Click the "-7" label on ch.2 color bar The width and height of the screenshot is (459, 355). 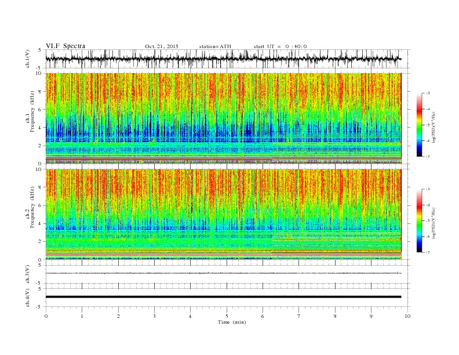[x=428, y=252]
